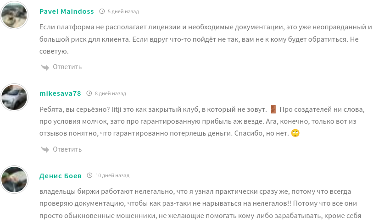Click the clock icon beside "5 дней назад"
Viewport: 373px width, 224px height.
(x=102, y=11)
